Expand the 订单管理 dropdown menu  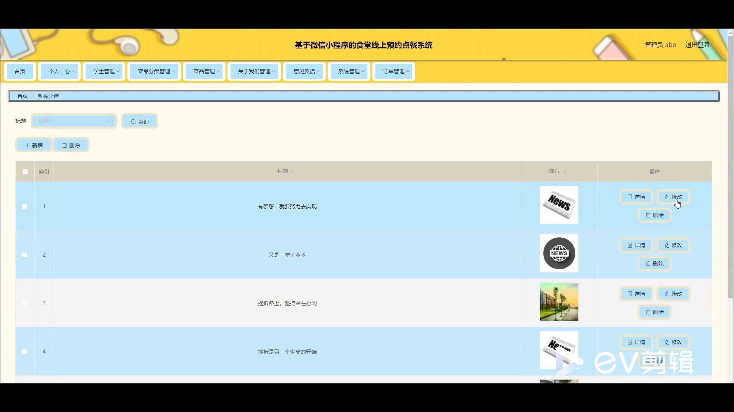[x=394, y=71]
